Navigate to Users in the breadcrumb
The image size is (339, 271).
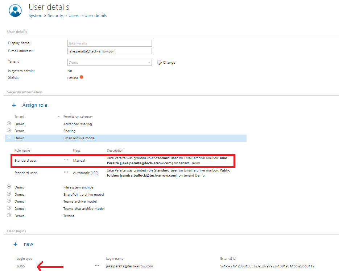[74, 16]
